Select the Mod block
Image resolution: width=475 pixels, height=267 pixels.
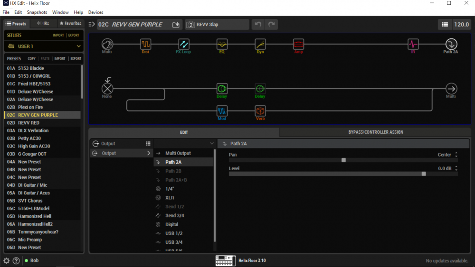click(222, 111)
